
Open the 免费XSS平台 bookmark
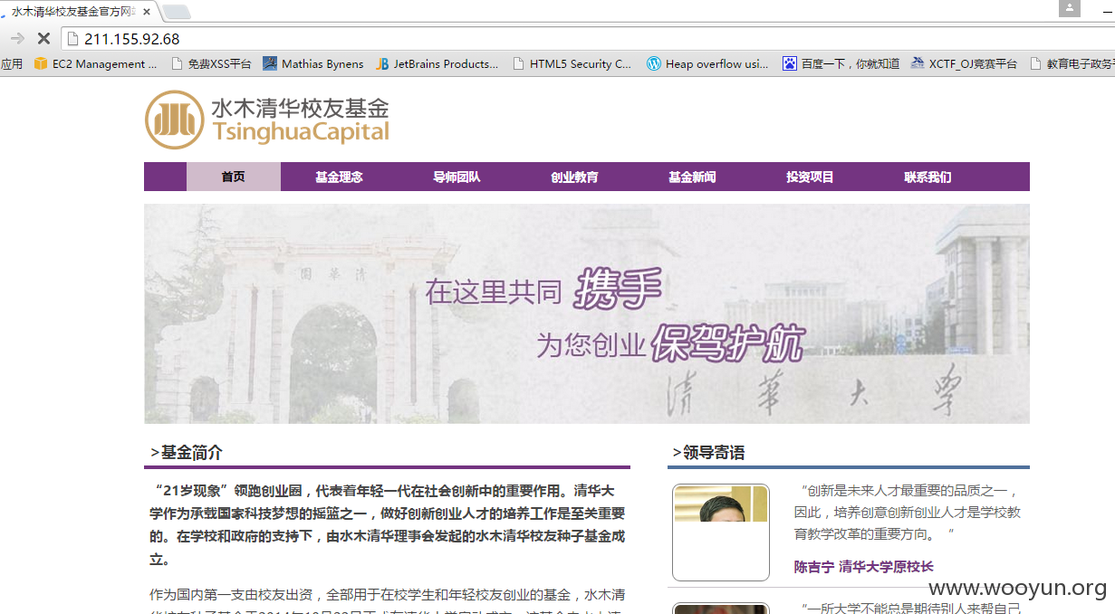pyautogui.click(x=211, y=64)
